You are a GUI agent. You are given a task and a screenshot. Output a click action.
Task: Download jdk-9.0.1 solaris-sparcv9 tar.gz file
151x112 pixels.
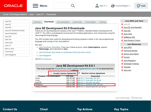(92, 87)
